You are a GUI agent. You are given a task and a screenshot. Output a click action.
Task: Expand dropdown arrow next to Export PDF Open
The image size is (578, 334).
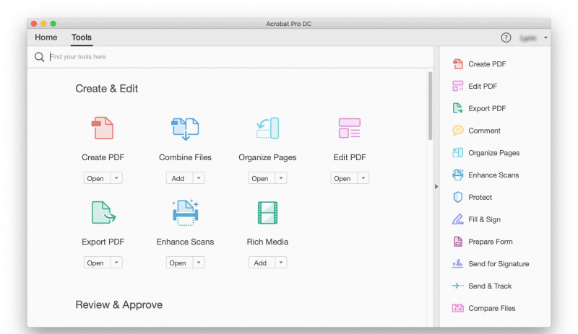(x=116, y=263)
